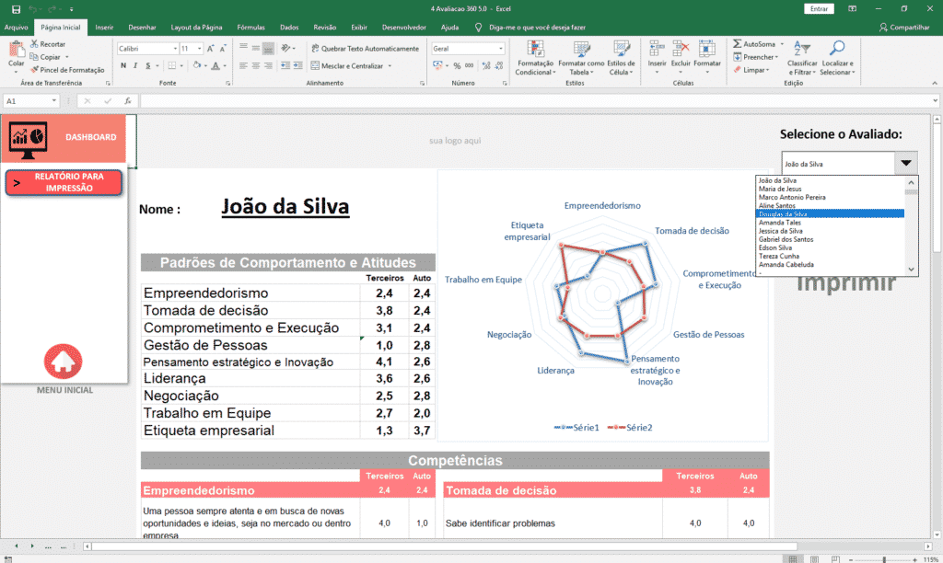The height and width of the screenshot is (563, 943).
Task: Toggle bold (N) formatting
Action: tap(123, 65)
